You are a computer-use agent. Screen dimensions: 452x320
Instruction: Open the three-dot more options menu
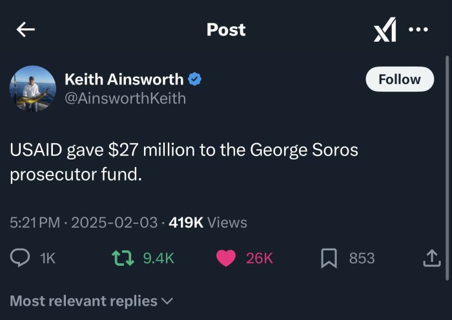pyautogui.click(x=418, y=30)
